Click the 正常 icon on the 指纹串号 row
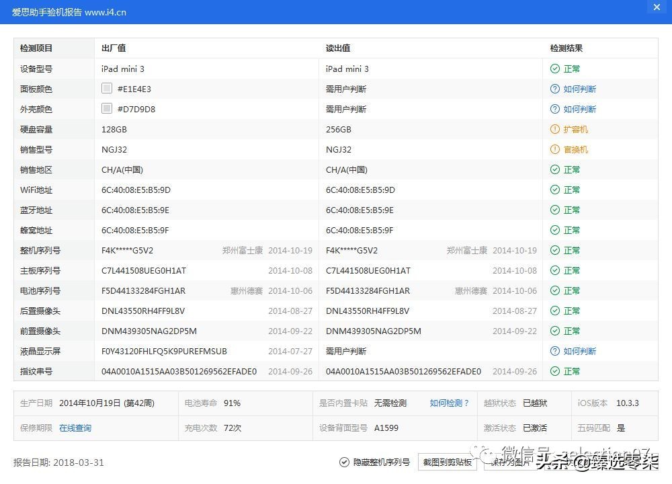672x484 pixels. point(554,371)
